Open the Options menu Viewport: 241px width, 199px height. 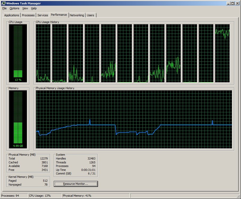pyautogui.click(x=14, y=8)
